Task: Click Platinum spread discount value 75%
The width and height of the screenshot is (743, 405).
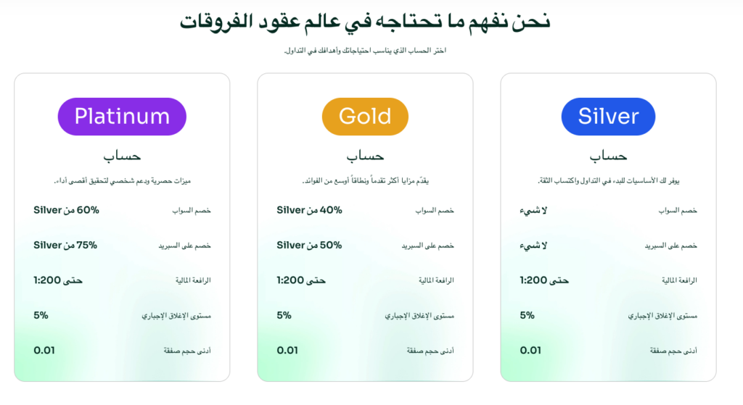Action: tap(65, 245)
